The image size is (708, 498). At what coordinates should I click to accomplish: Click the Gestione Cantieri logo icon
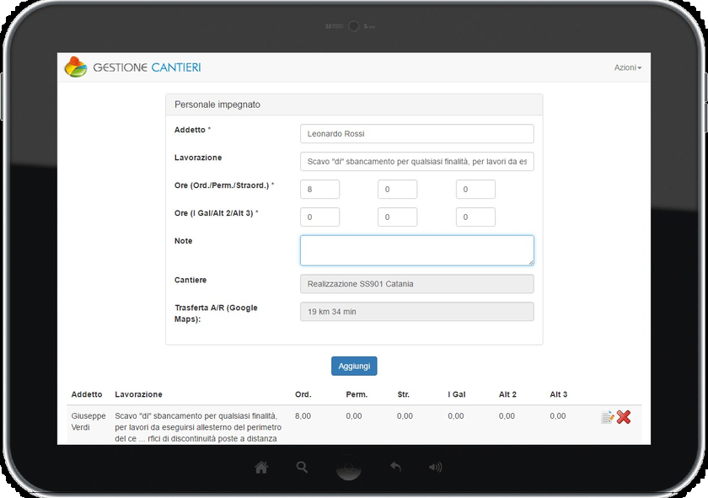coord(76,67)
